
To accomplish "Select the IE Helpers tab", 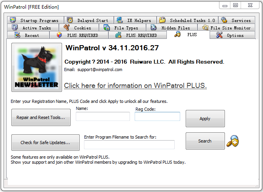I will [135, 20].
